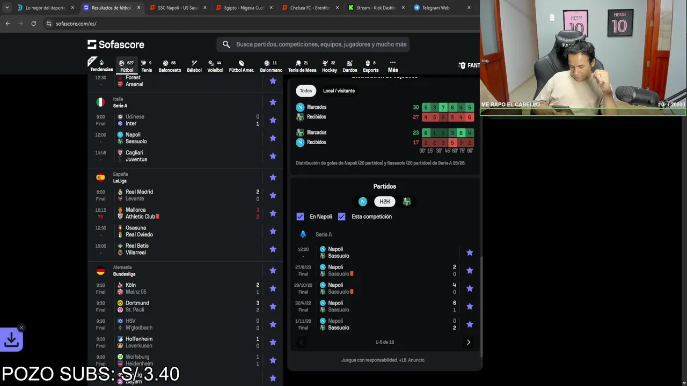Uncheck the En Napoli checkbox

click(x=300, y=217)
